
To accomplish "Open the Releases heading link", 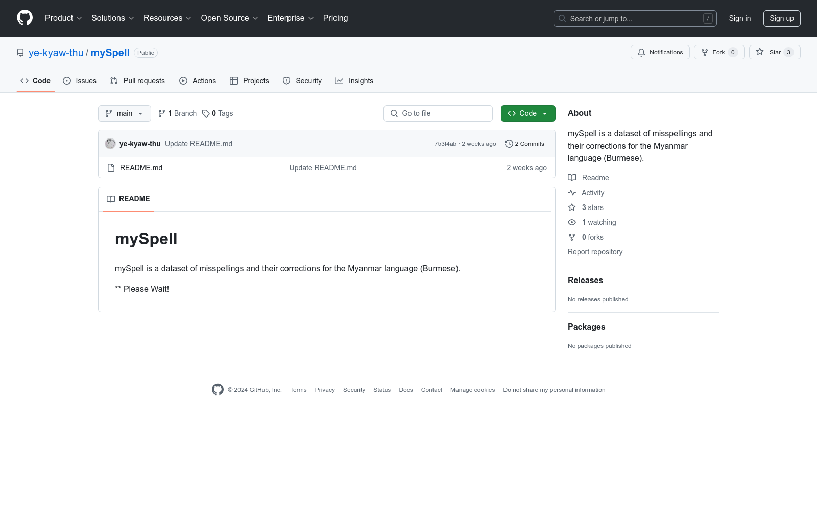I will [x=585, y=280].
